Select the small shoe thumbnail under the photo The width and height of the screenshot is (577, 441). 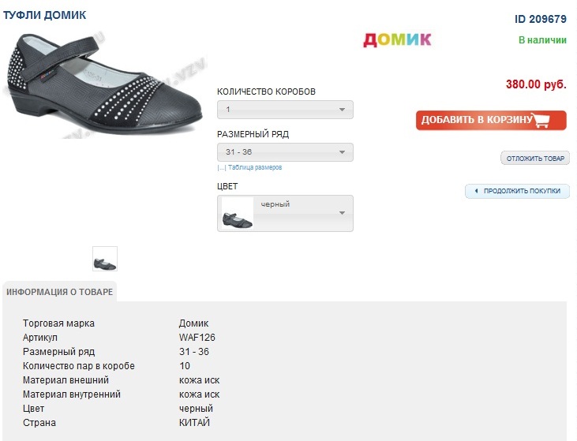tap(105, 259)
